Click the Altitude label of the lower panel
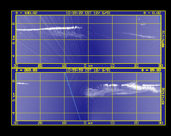The width and height of the screenshot is (171, 136). 163,96
